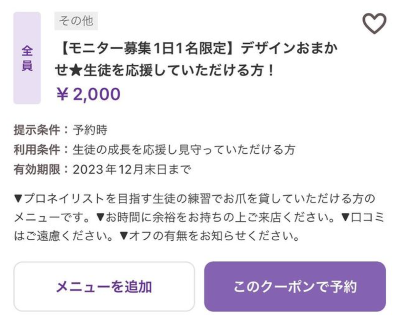Image resolution: width=396 pixels, height=318 pixels.
Task: Tap the heart favorite icon
Action: [374, 23]
